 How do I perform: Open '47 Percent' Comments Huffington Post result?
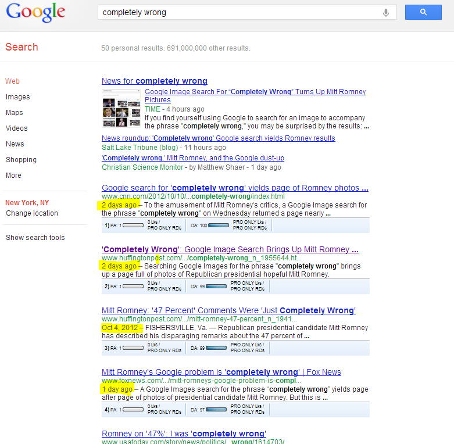pos(228,310)
